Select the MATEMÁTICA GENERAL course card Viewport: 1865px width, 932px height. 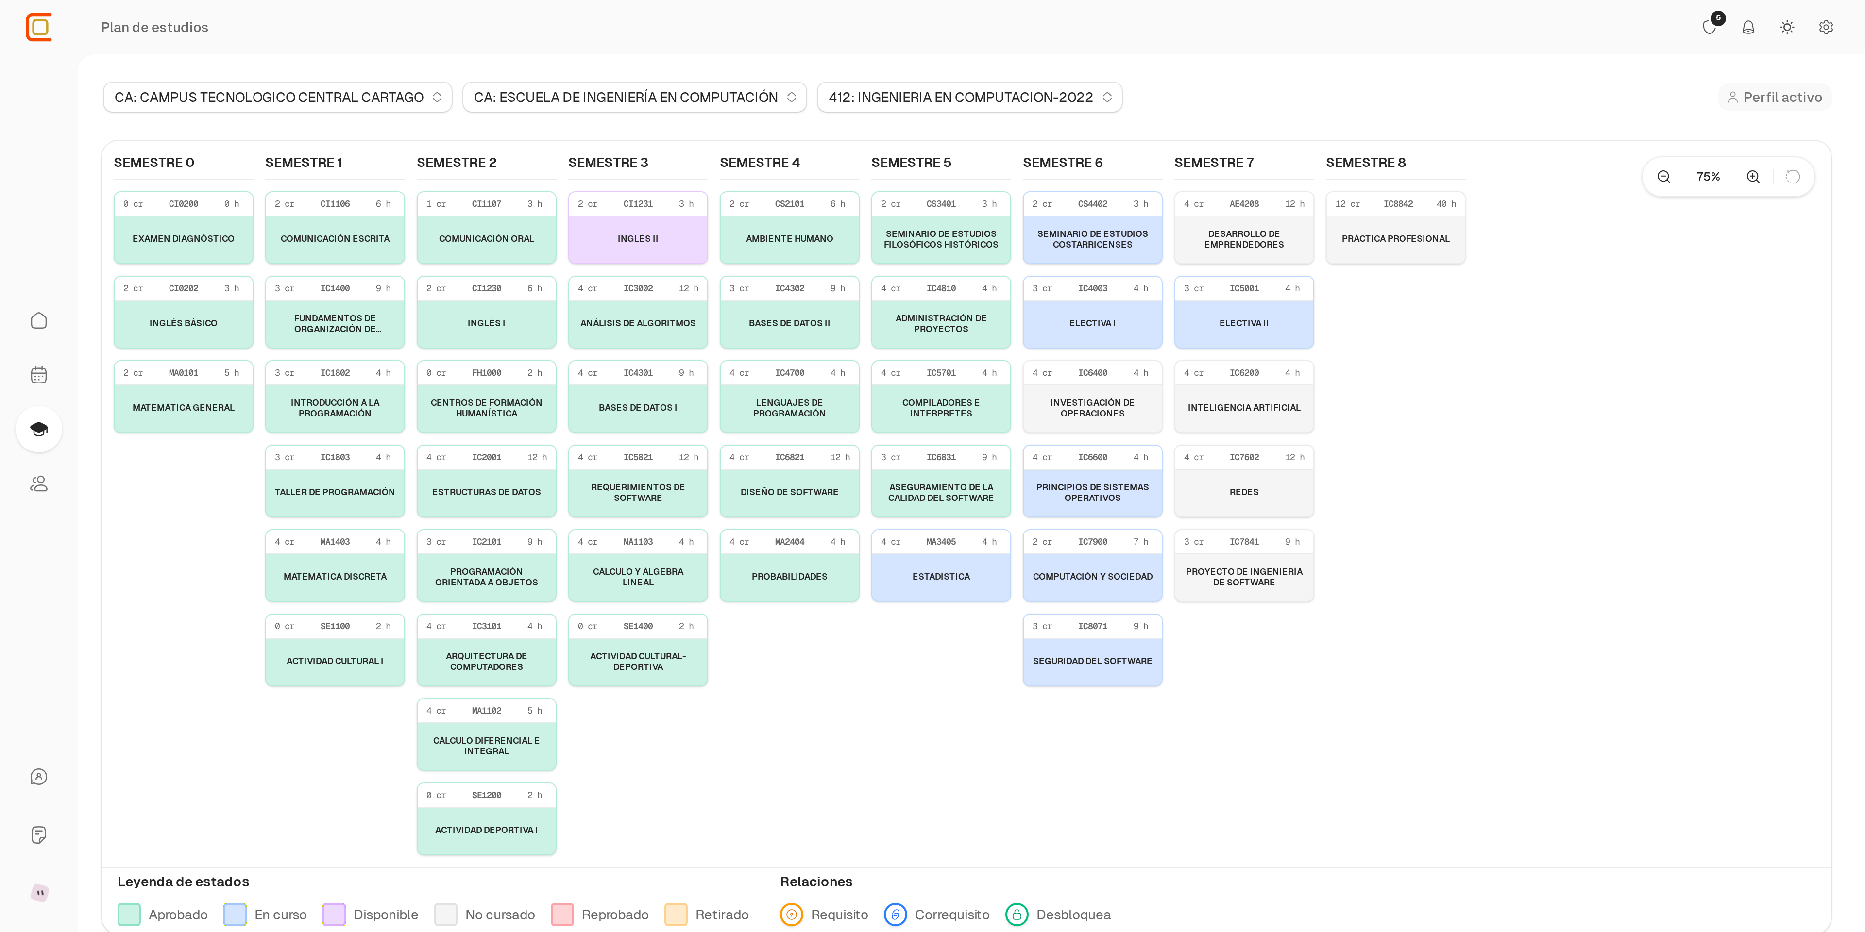pyautogui.click(x=183, y=397)
